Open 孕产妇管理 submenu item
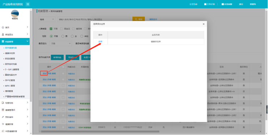268x135 pixels. pos(10,80)
